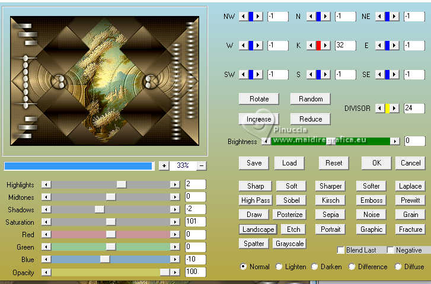
Task: Click the SE right arrow
Action: pos(394,75)
